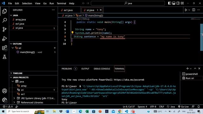Open editor More Actions ellipsis
Viewport: 203px width, 114px height.
[x=199, y=10]
